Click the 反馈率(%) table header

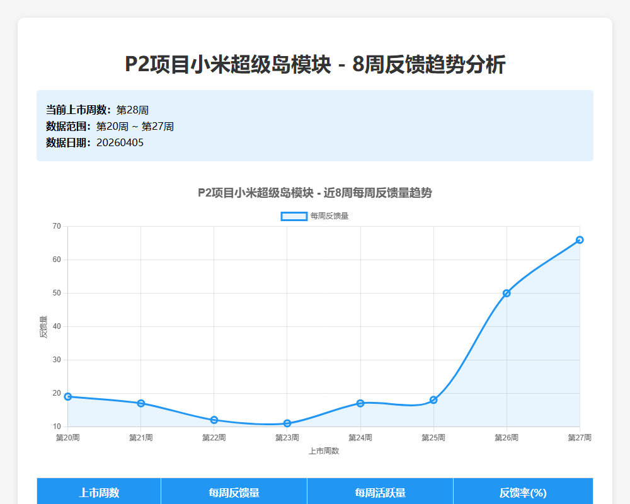pyautogui.click(x=523, y=492)
